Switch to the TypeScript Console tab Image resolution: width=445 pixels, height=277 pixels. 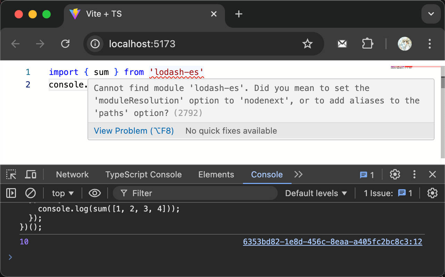[x=143, y=175]
